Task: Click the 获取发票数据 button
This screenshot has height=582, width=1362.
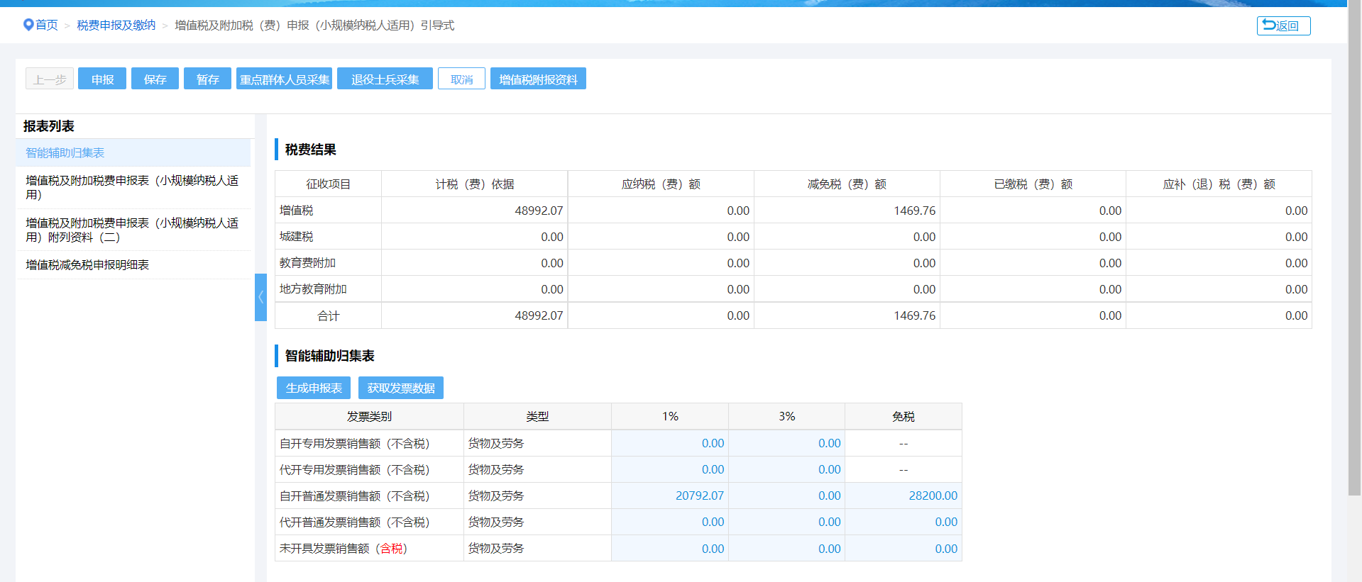Action: (401, 388)
